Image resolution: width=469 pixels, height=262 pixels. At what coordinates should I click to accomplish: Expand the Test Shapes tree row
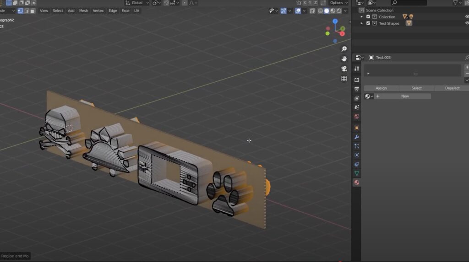pyautogui.click(x=362, y=23)
